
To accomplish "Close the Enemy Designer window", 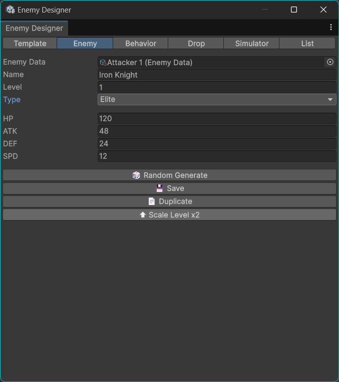I will (323, 10).
